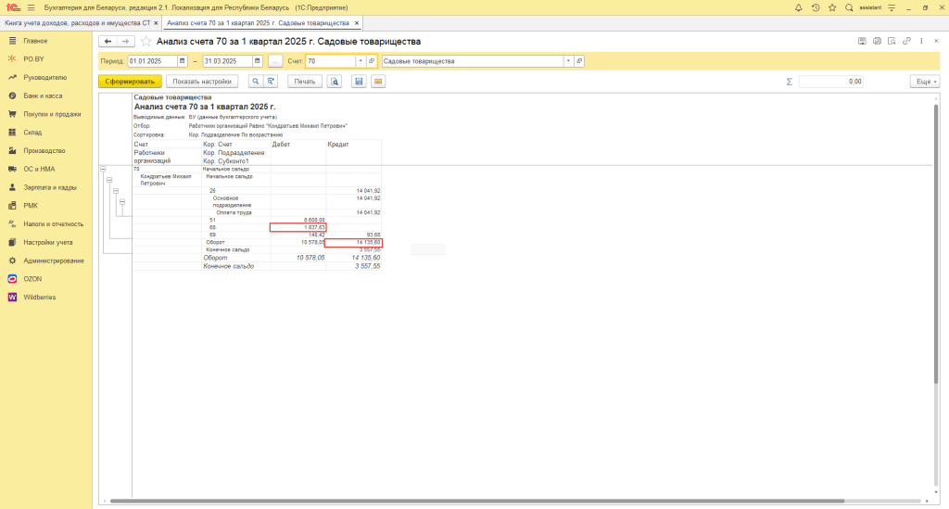Open the Производство section
Viewport: 949px width, 509px height.
coord(44,151)
